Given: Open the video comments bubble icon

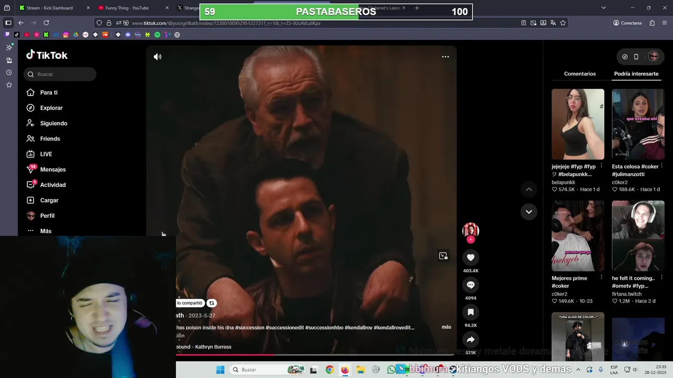Looking at the screenshot, I should pyautogui.click(x=471, y=285).
